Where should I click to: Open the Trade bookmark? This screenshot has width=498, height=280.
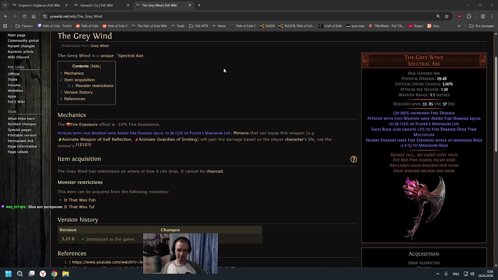177,26
